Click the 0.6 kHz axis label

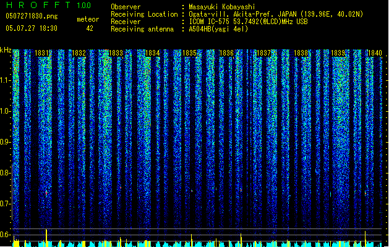6,235
